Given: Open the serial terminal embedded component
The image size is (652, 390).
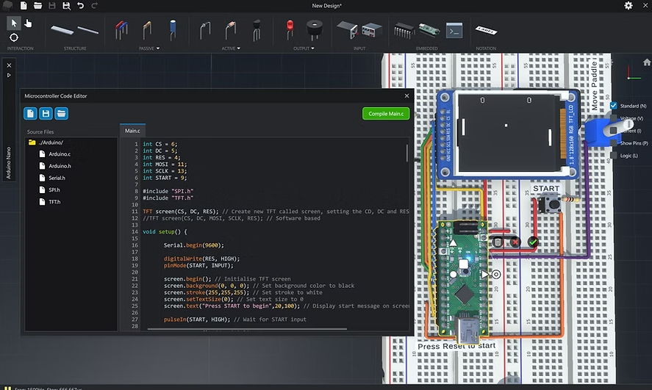Looking at the screenshot, I should click(x=454, y=30).
